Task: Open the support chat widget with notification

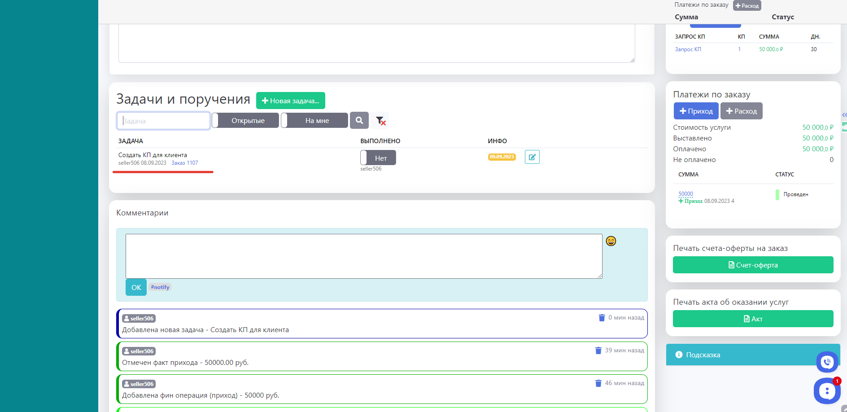Action: click(826, 391)
